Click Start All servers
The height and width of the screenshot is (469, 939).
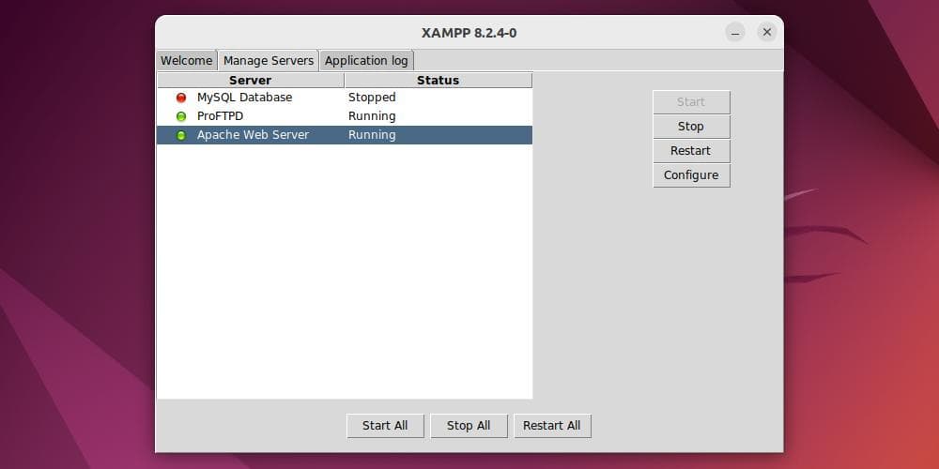tap(385, 425)
